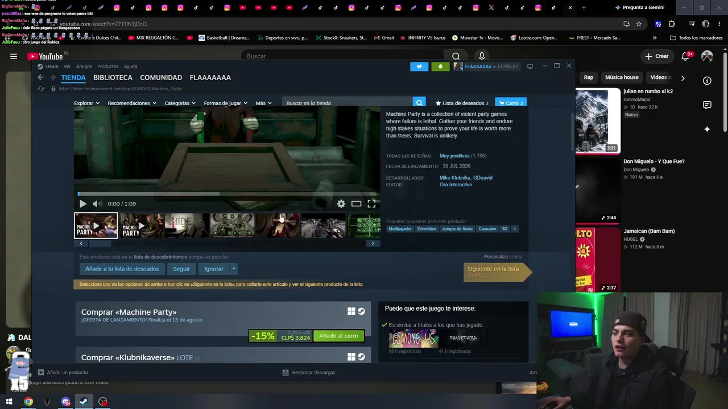728x409 pixels.
Task: Switch trailer to theater mode
Action: [356, 203]
